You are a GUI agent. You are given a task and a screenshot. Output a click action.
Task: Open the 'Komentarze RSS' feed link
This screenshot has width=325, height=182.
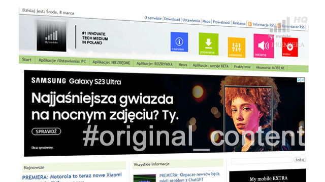(x=293, y=27)
